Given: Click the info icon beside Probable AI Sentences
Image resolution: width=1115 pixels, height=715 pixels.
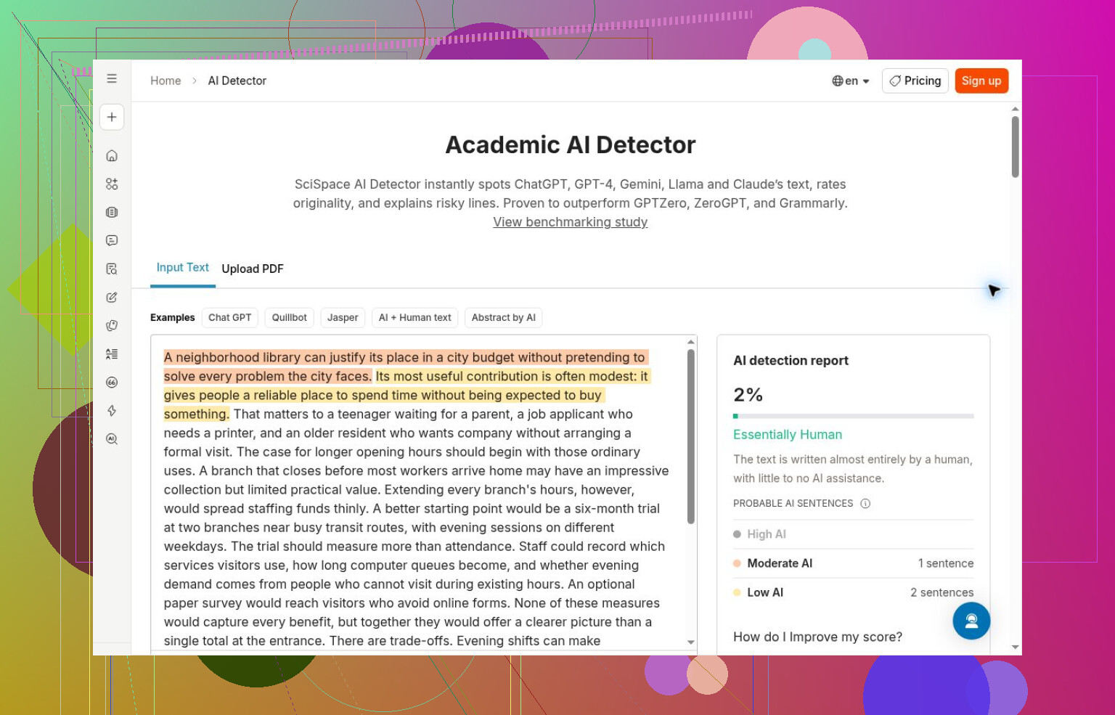Looking at the screenshot, I should coord(865,504).
